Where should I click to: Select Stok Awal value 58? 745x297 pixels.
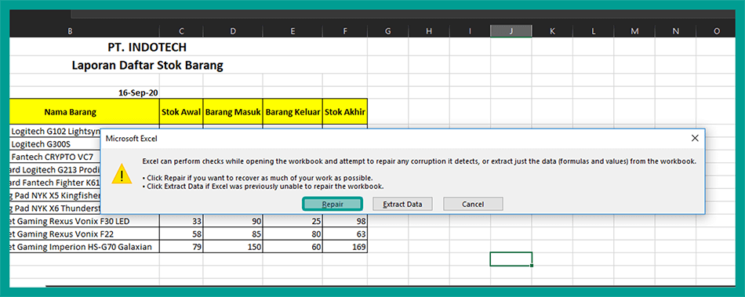click(x=181, y=234)
